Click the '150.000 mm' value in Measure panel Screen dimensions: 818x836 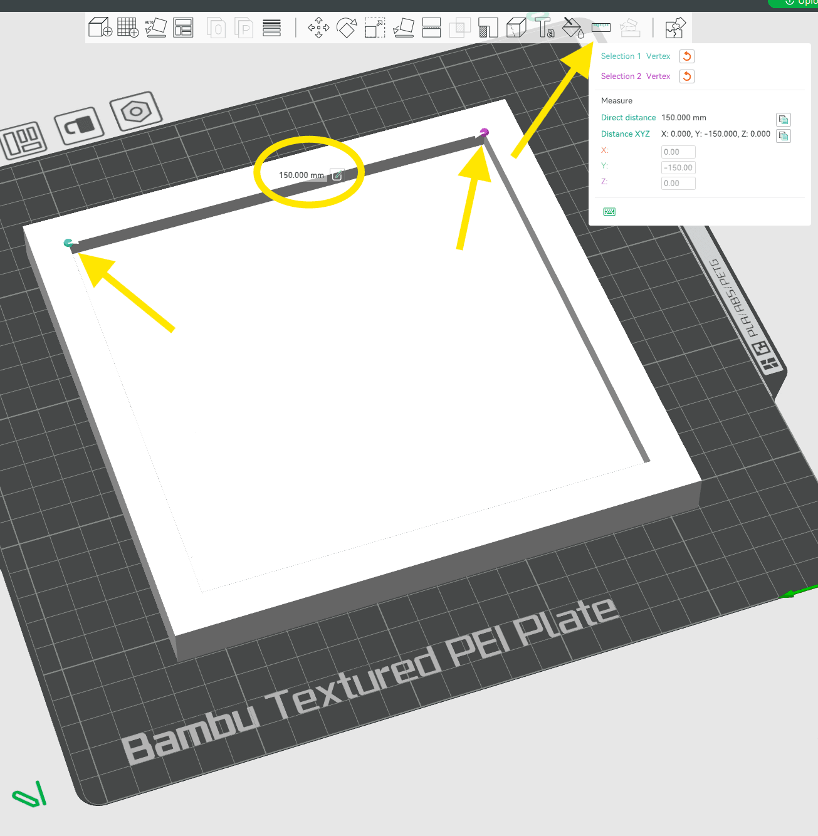(684, 118)
